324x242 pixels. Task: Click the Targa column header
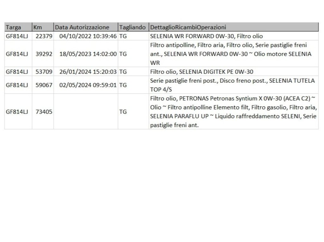tap(18, 27)
